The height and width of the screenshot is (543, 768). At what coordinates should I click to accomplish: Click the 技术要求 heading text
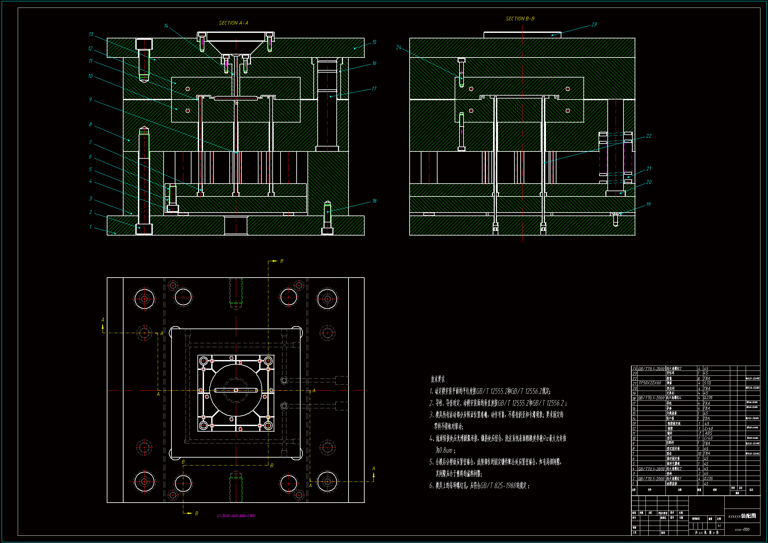(438, 379)
